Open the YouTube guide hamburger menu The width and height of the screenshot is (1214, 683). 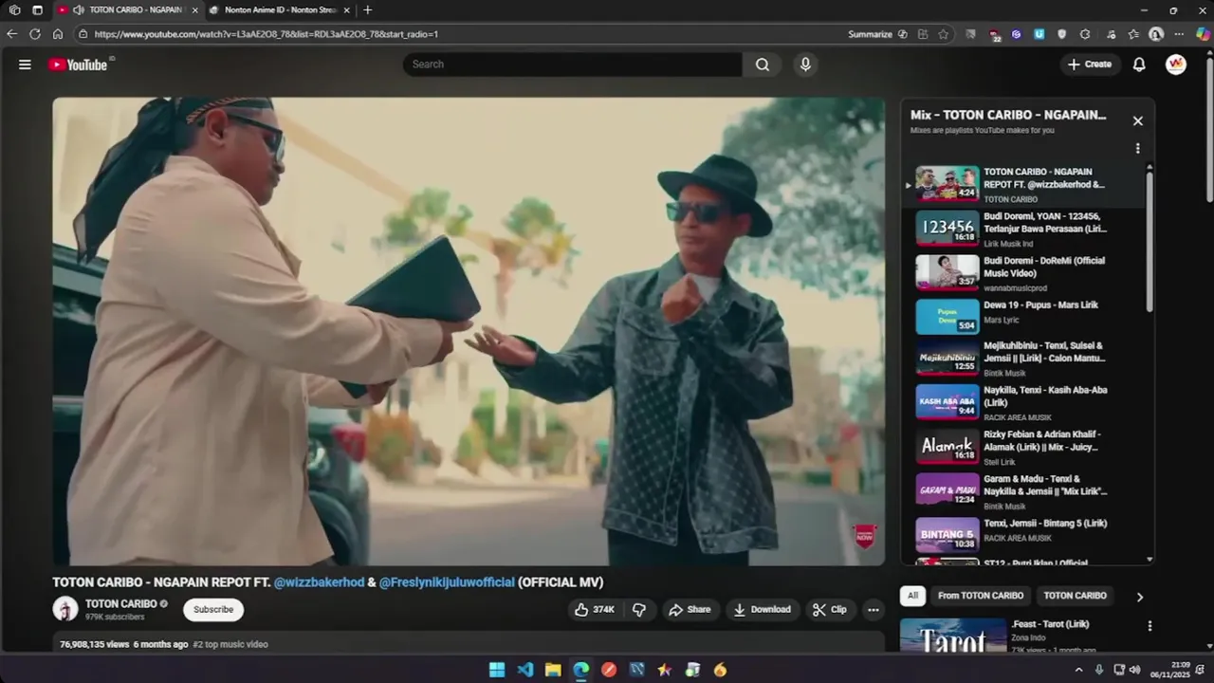(25, 65)
